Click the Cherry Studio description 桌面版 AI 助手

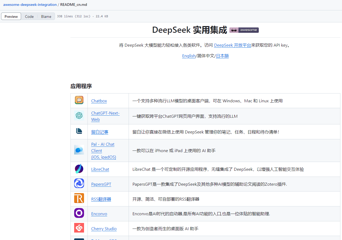tap(165, 229)
